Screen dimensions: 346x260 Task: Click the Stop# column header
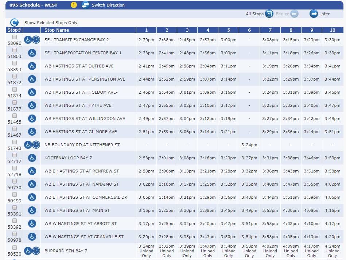15,30
